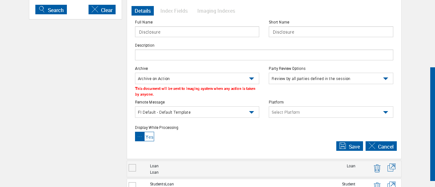Click the blue vertical scrollbar

click(432, 124)
